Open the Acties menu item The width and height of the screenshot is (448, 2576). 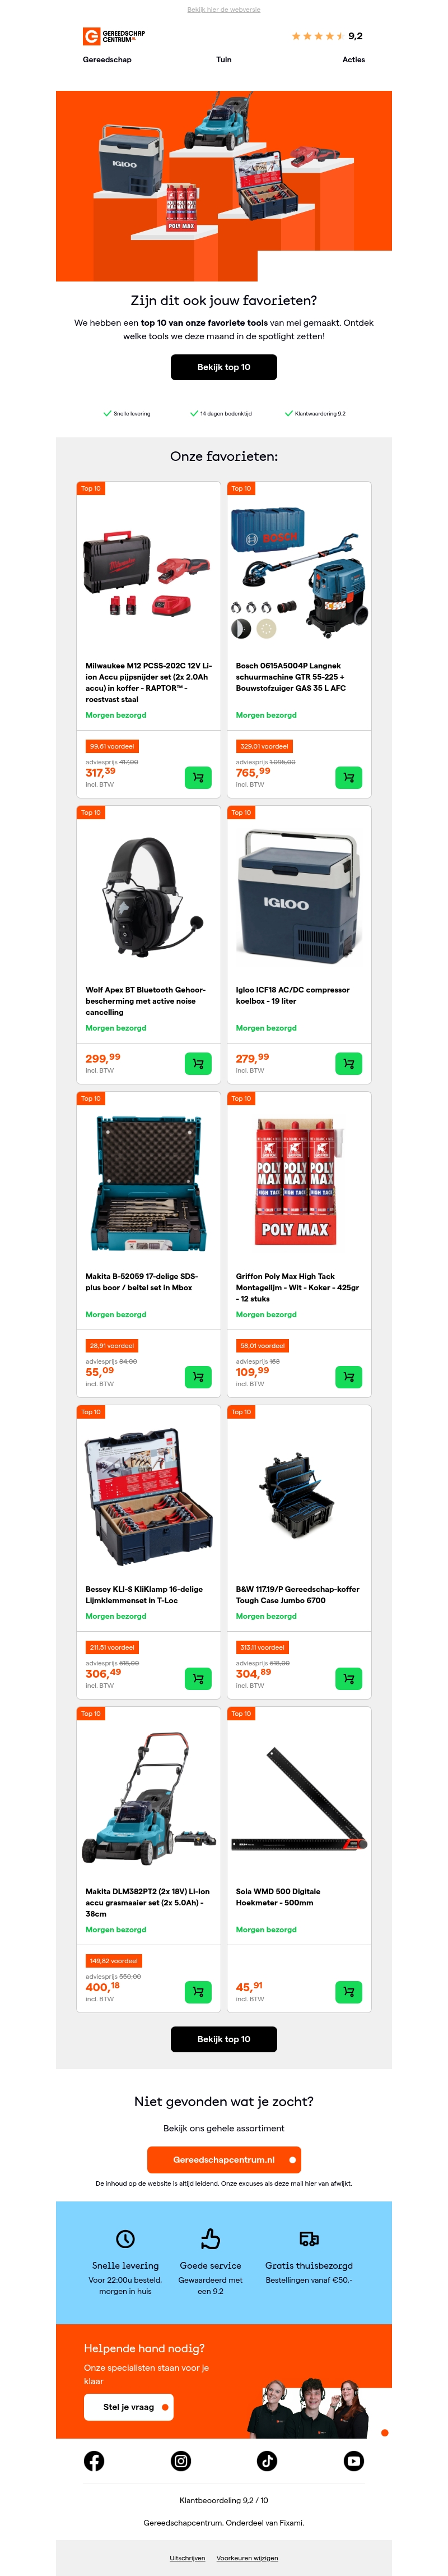pos(353,60)
